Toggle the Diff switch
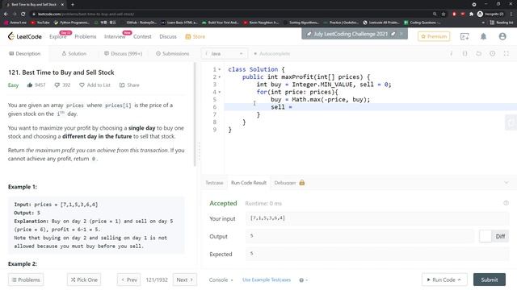The width and height of the screenshot is (517, 290). [494, 236]
